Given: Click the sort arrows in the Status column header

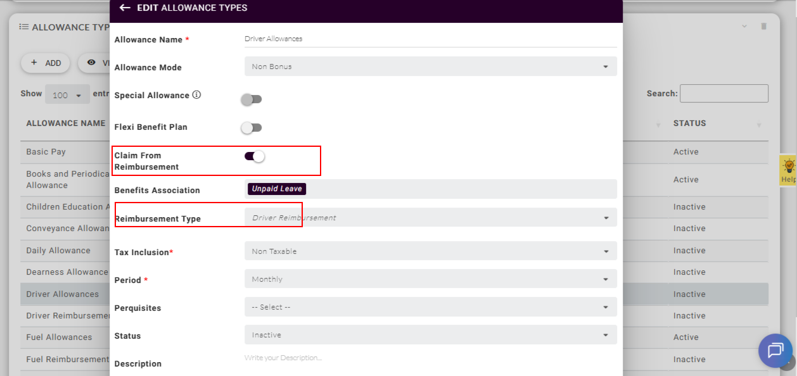Looking at the screenshot, I should (758, 124).
